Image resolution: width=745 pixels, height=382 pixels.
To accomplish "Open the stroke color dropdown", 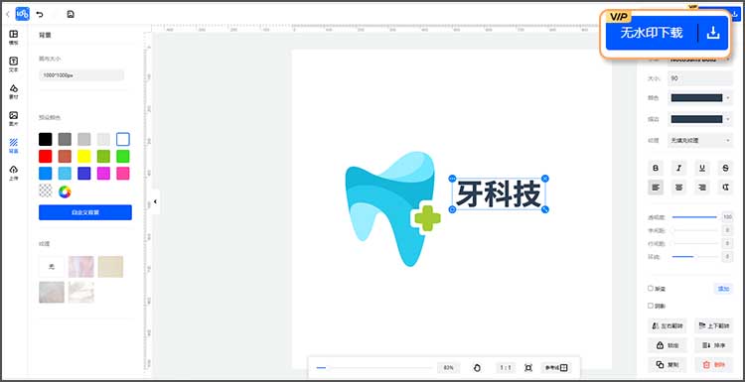I will click(x=700, y=119).
